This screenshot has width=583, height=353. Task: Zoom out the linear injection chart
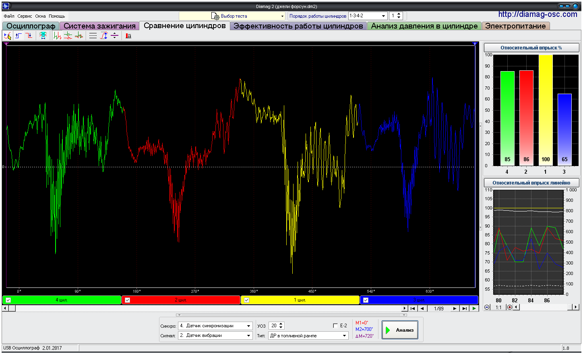pyautogui.click(x=487, y=307)
